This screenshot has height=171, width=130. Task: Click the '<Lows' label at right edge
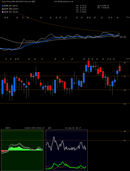coord(128,59)
